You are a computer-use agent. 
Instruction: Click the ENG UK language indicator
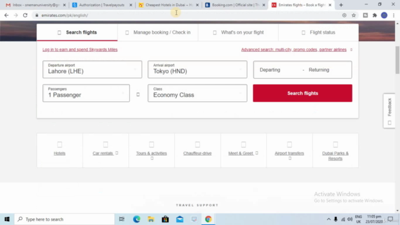click(358, 219)
